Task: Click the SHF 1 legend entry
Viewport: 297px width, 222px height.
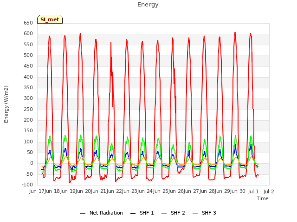Action: coord(142,213)
